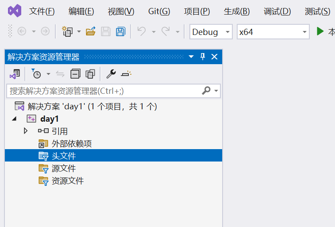The image size is (335, 227).
Task: Toggle the Solution Explorer auto-hide pin
Action: (x=203, y=57)
